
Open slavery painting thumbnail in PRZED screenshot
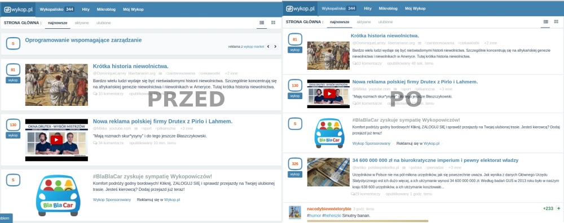point(56,84)
